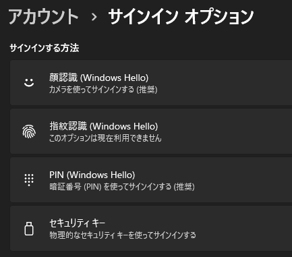Open the empty right area of the security key card
292x257 pixels.
tap(245, 229)
